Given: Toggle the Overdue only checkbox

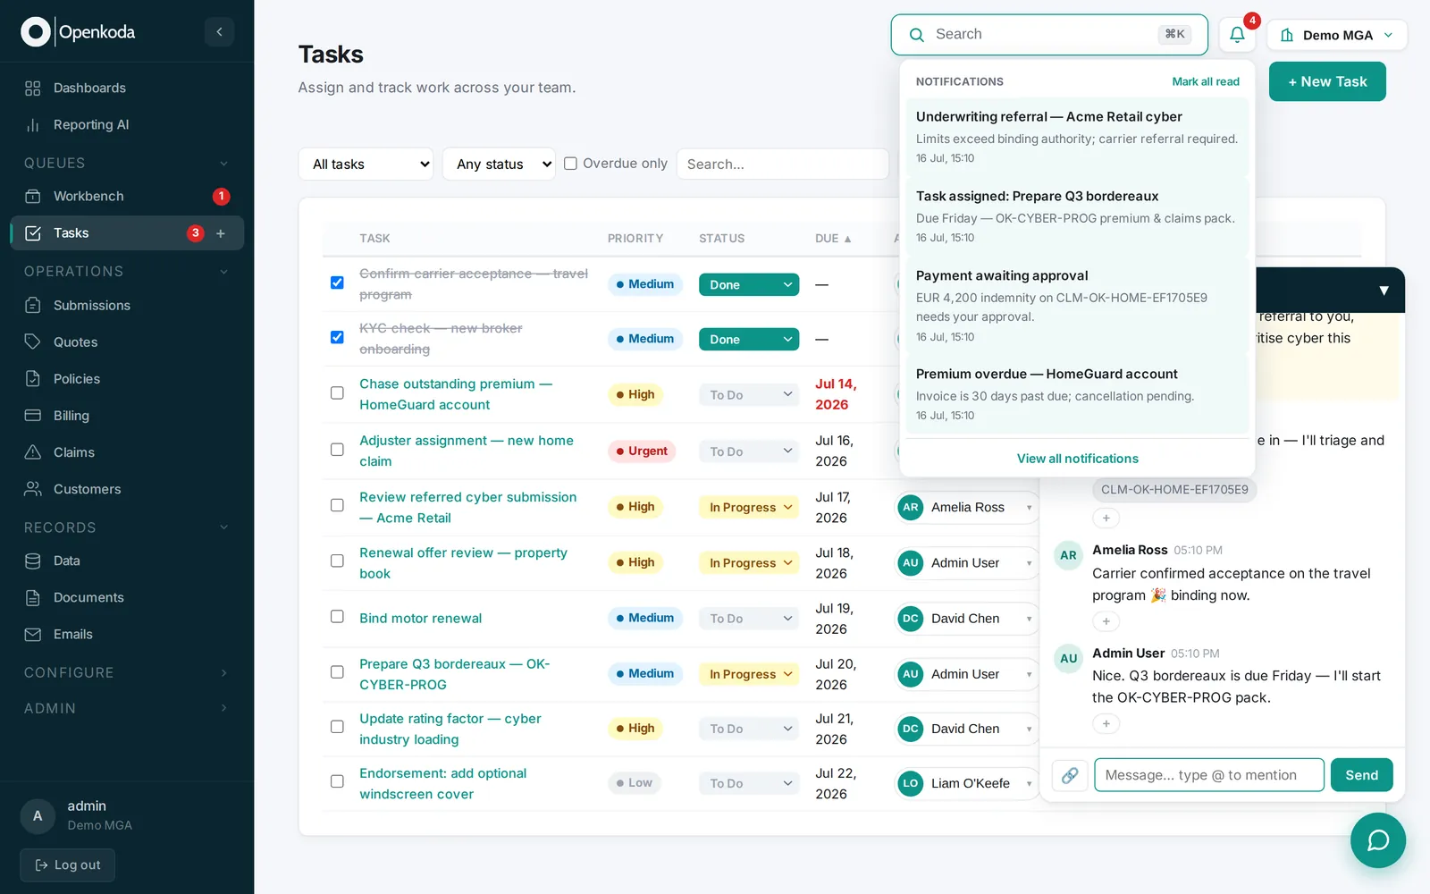Looking at the screenshot, I should coord(570,164).
